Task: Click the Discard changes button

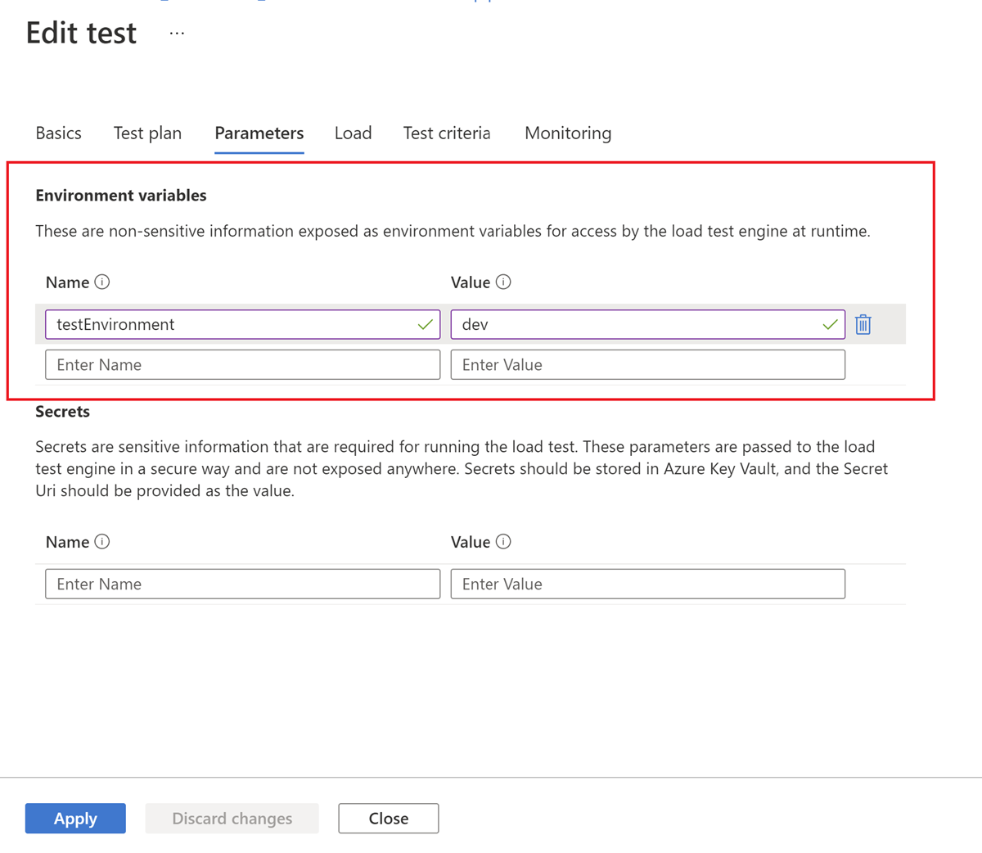Action: [x=232, y=818]
